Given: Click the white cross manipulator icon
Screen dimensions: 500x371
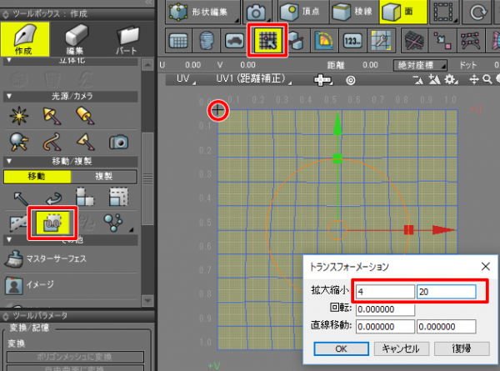Looking at the screenshot, I should coord(322,80).
